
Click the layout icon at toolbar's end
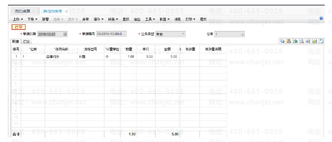point(321,41)
